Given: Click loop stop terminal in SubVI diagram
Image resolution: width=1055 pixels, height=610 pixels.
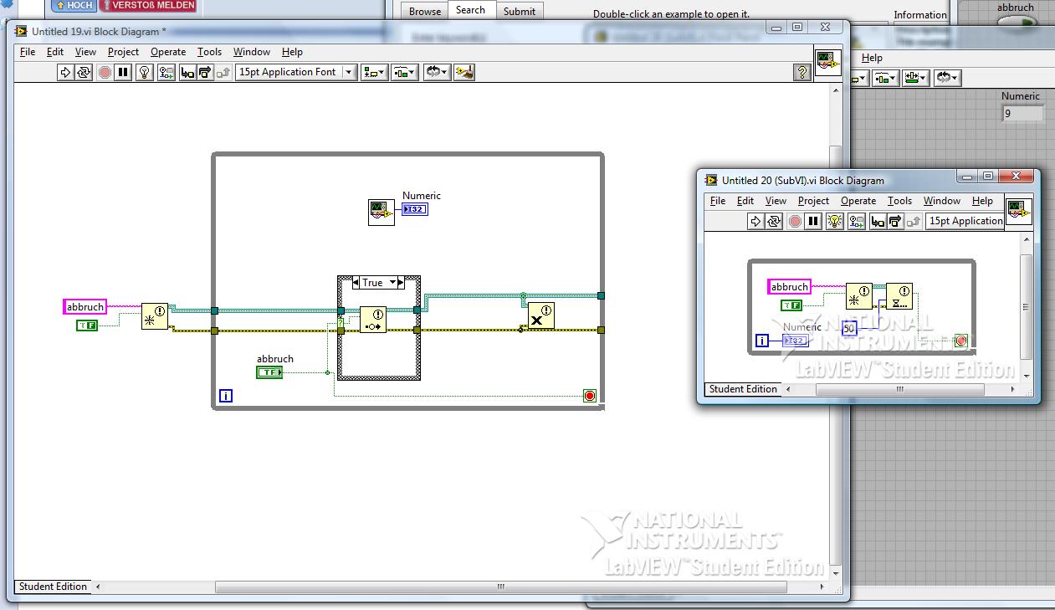Looking at the screenshot, I should (x=960, y=341).
